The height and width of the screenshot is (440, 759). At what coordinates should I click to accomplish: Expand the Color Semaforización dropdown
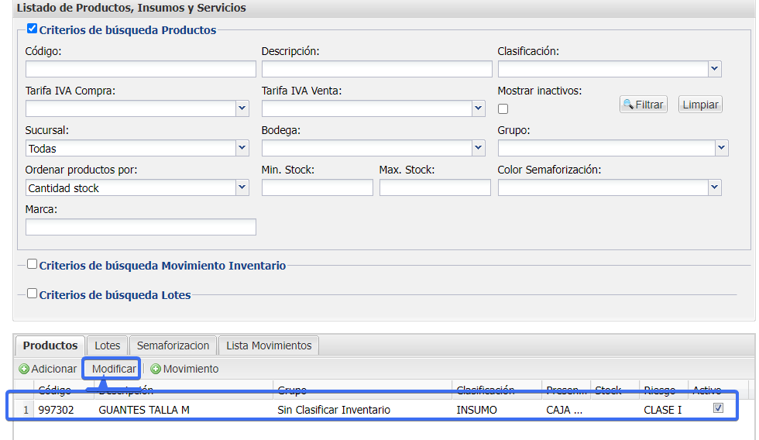click(714, 187)
